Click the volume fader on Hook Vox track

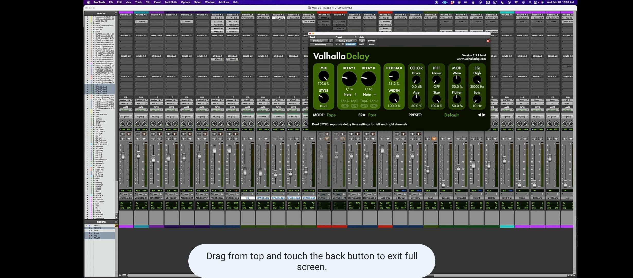382,149
